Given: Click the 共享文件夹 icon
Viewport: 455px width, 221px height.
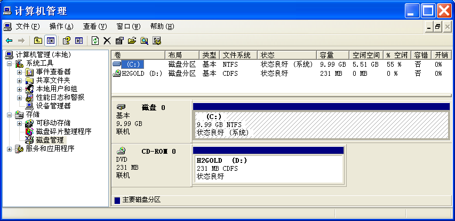Looking at the screenshot, I should [x=29, y=81].
